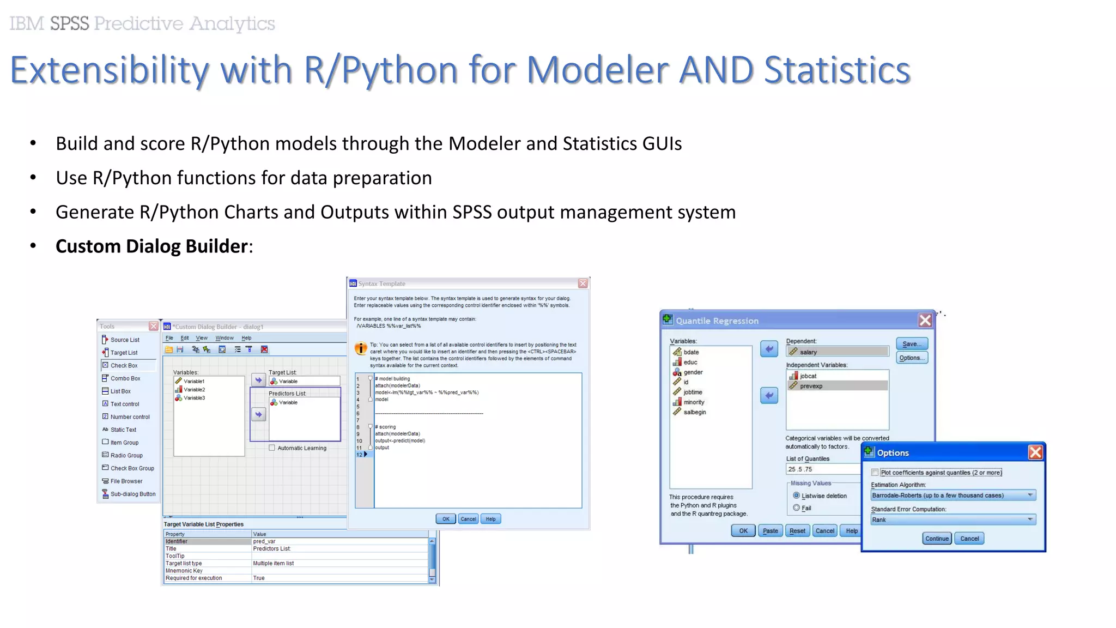Select the Number control tool

click(126, 417)
